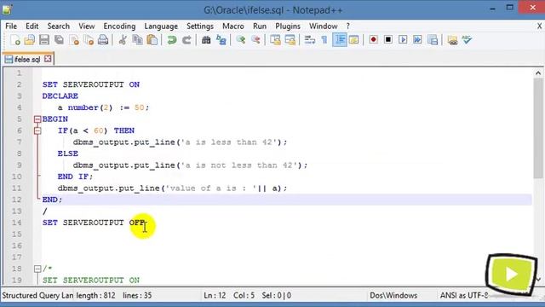Click the 'length : 812' status entry

pyautogui.click(x=95, y=296)
